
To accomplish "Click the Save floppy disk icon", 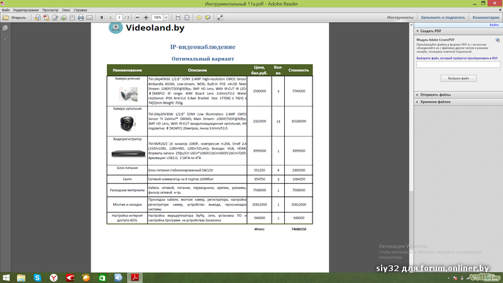I will [72, 18].
